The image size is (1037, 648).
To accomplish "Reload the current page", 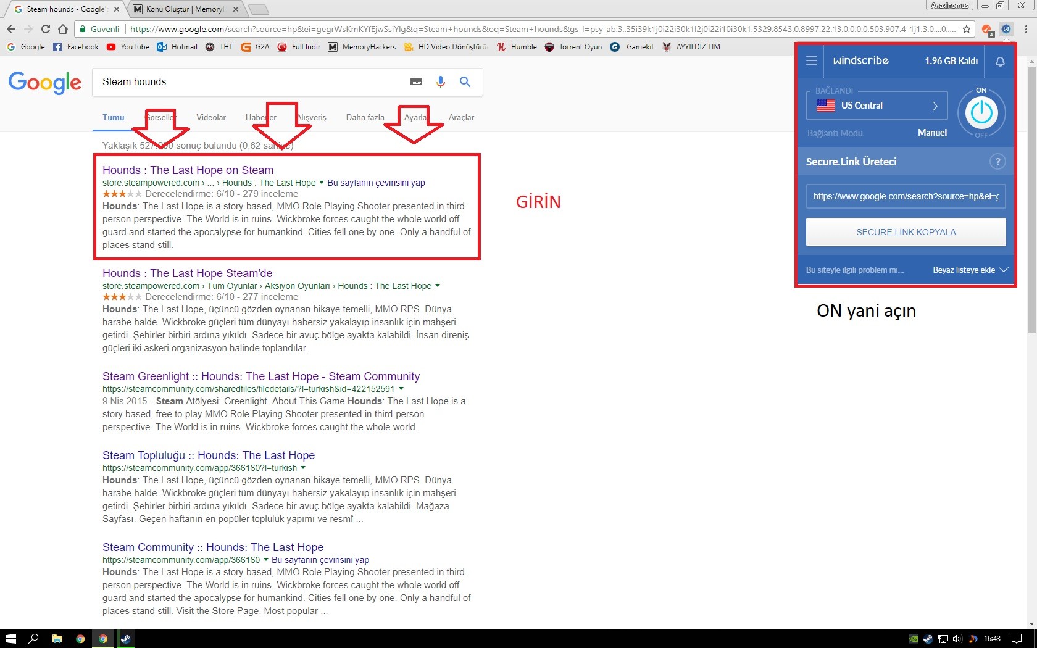I will (45, 29).
